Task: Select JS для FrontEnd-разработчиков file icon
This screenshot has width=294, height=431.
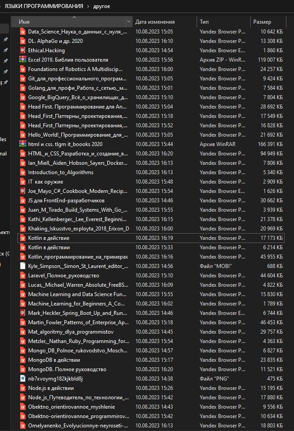Action: (x=22, y=201)
